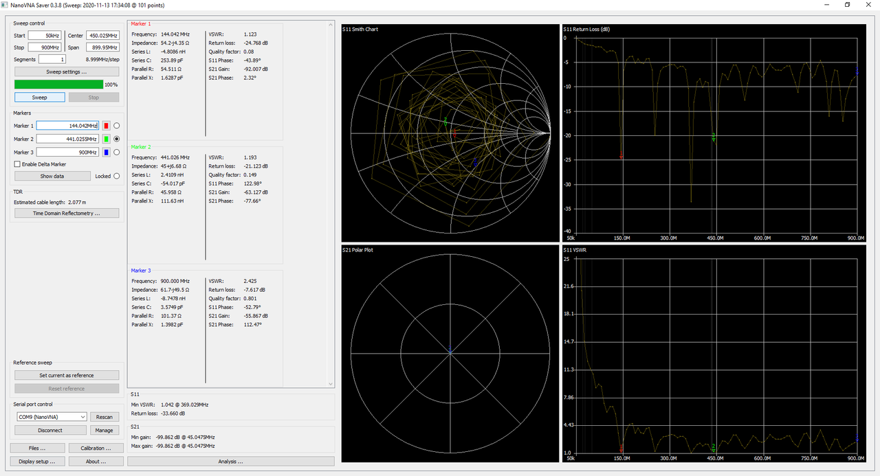Click the S21 Min gain reading
The height and width of the screenshot is (476, 880).
click(x=173, y=437)
